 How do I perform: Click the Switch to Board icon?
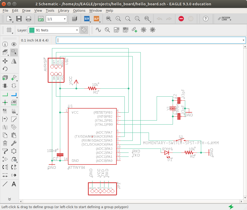(41, 19)
